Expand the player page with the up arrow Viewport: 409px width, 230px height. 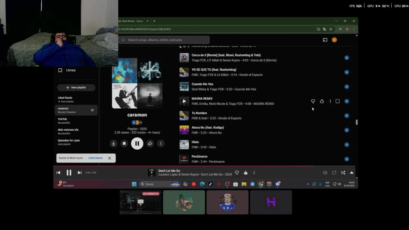351,172
